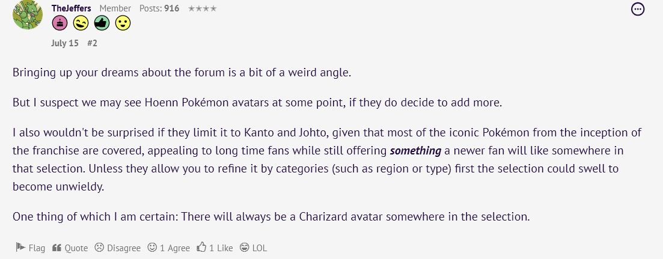663x259 pixels.
Task: Open TheJeffers' profile via username link
Action: point(72,8)
